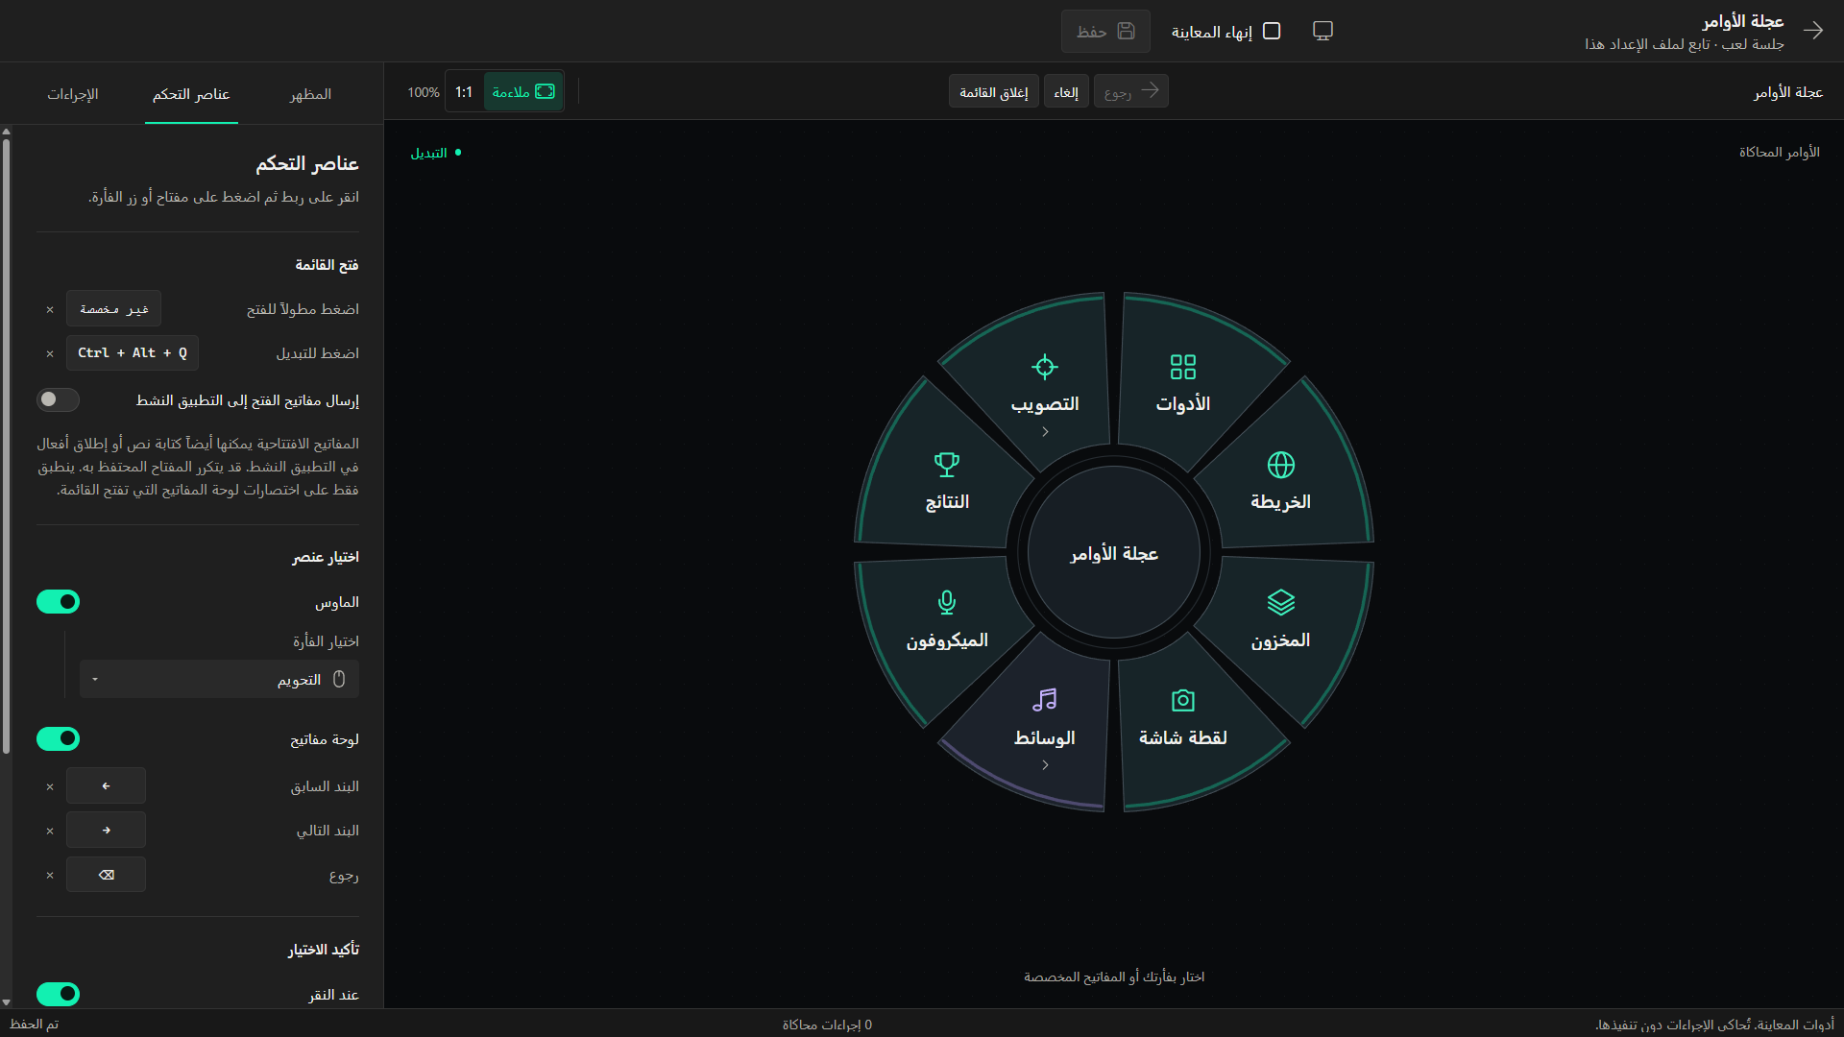Image resolution: width=1844 pixels, height=1037 pixels.
Task: Click the الوسائط music note icon
Action: point(1045,700)
